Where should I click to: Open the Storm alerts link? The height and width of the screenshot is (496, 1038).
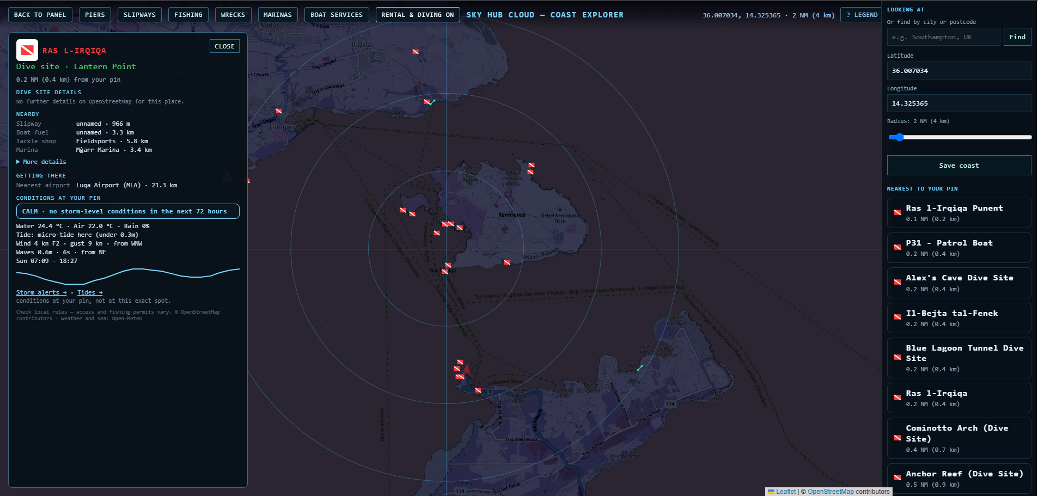pyautogui.click(x=41, y=292)
